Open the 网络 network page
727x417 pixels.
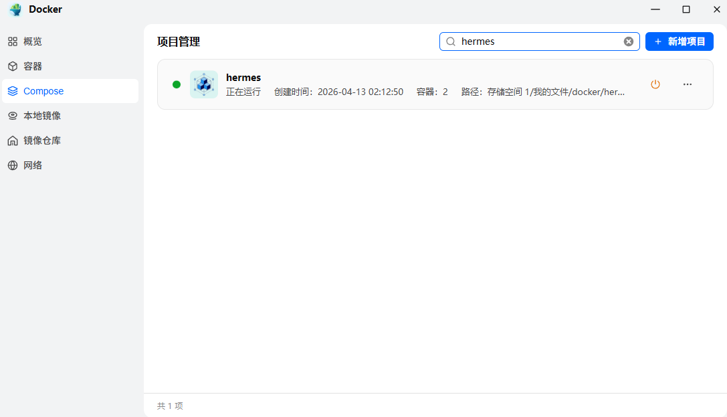pos(70,165)
